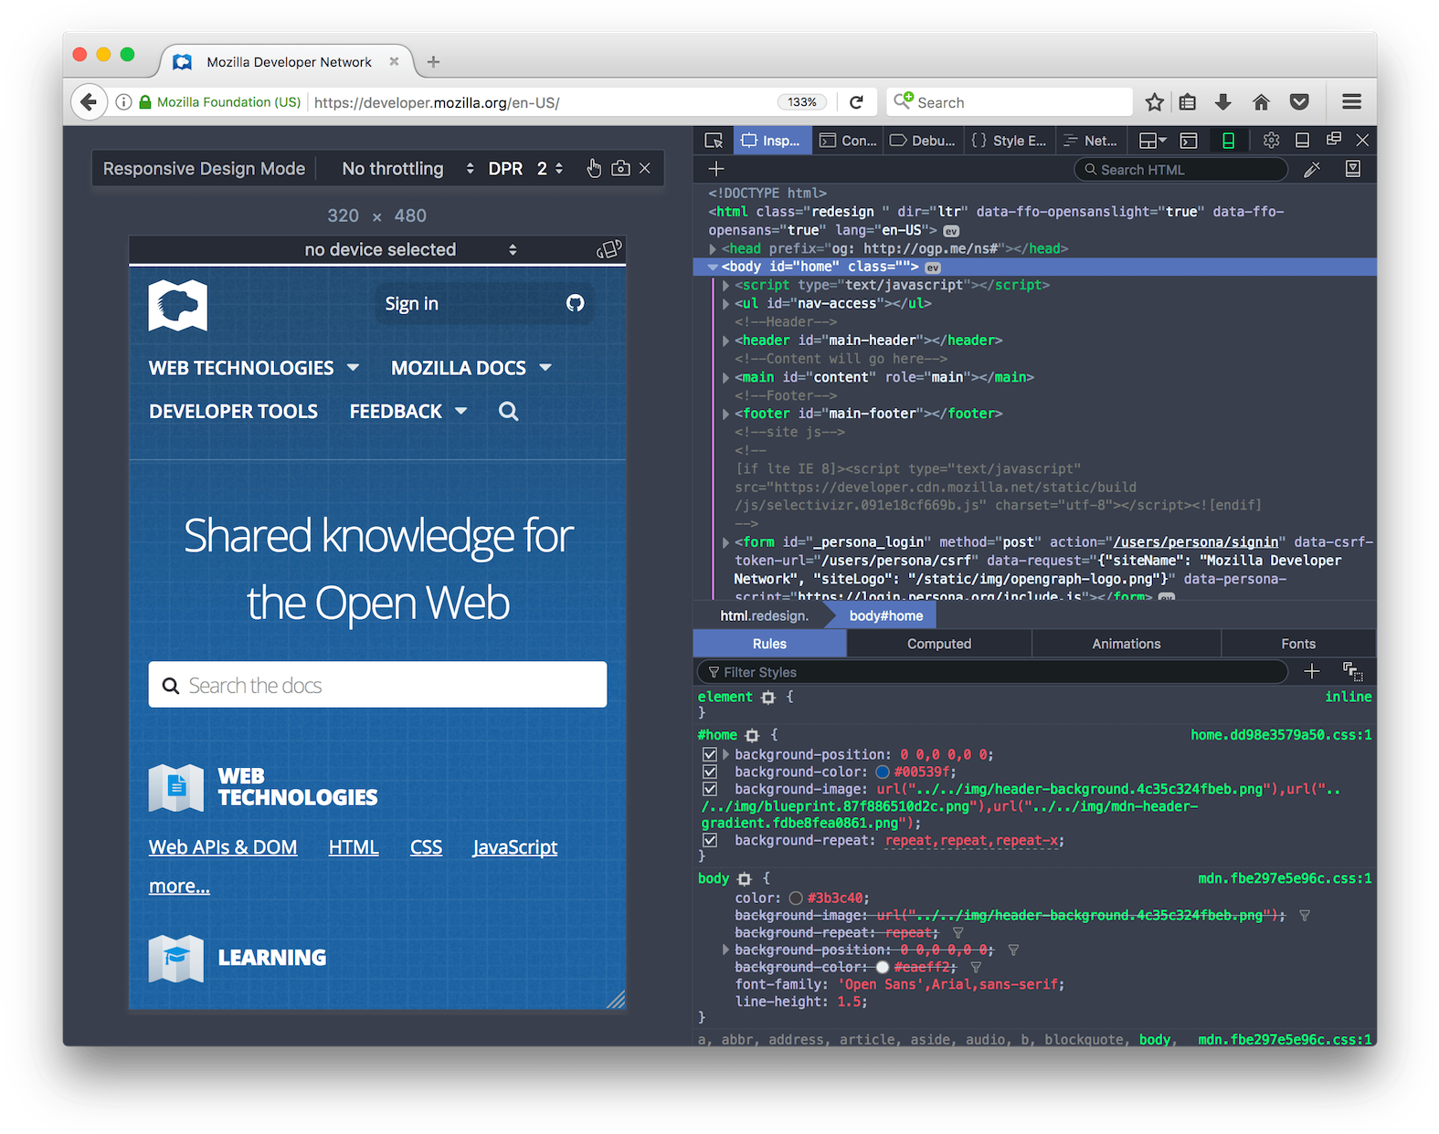Show devtools in separate window
This screenshot has height=1134, width=1439.
tap(1334, 140)
